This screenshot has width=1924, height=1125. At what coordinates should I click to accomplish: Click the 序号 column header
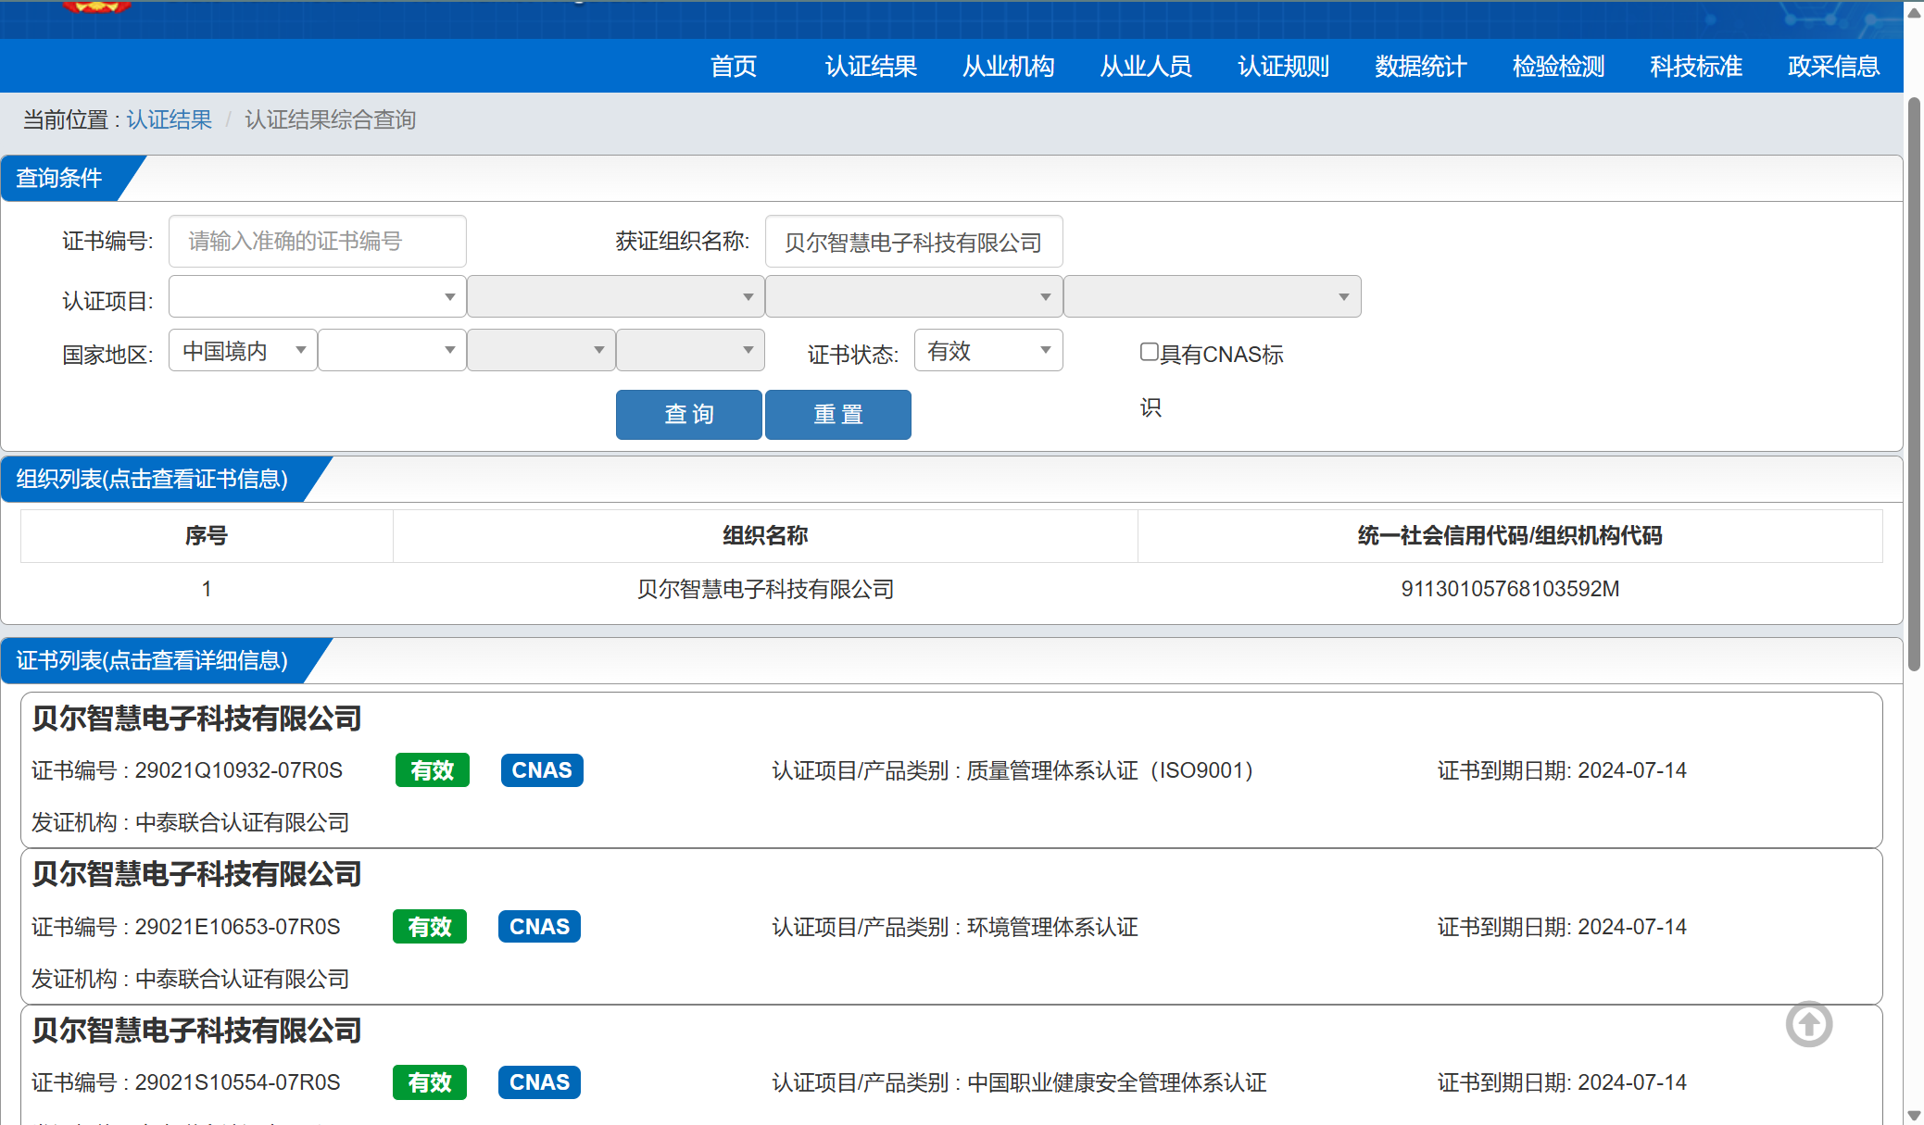click(207, 535)
